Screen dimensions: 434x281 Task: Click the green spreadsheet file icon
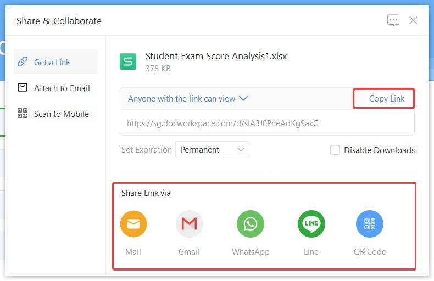(x=128, y=61)
